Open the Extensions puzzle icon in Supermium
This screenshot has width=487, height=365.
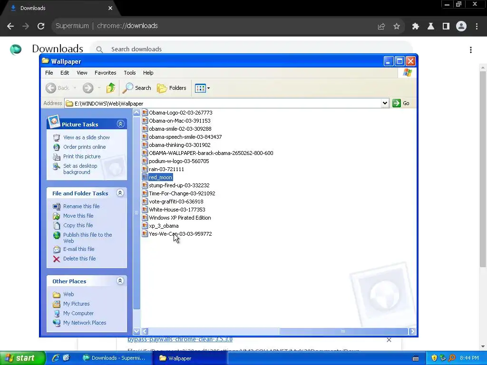tap(415, 27)
